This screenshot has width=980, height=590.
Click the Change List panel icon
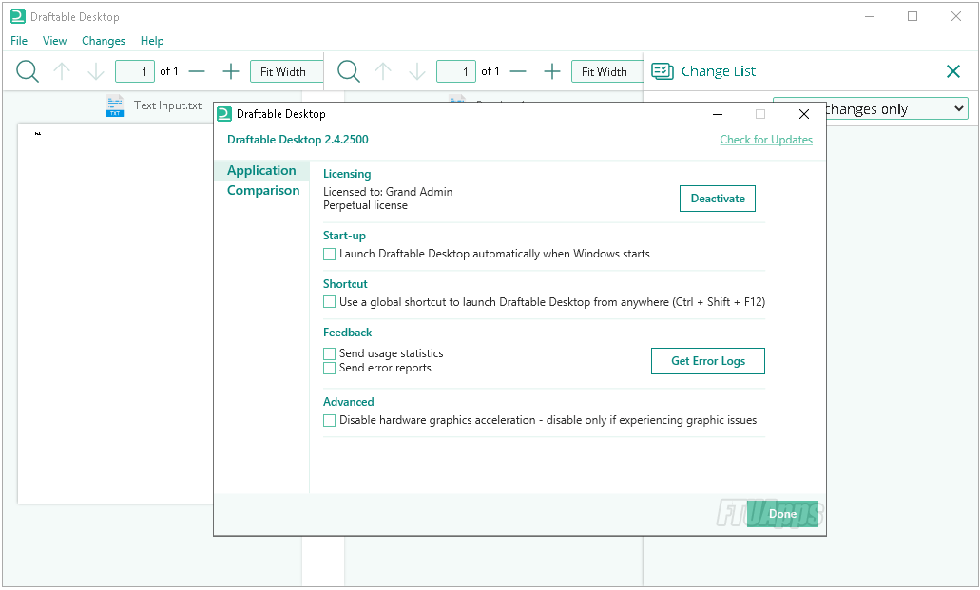[x=663, y=71]
